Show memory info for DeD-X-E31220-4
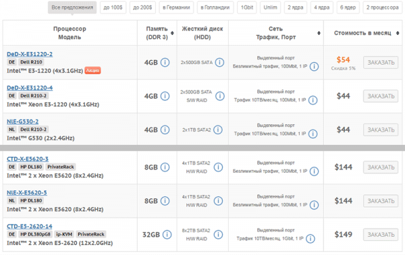Image resolution: width=405 pixels, height=255 pixels. (165, 96)
